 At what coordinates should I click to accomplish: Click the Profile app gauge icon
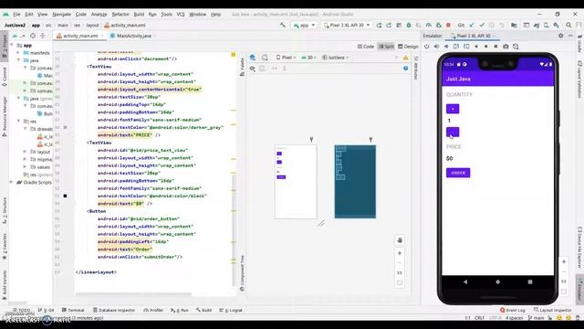pos(429,25)
